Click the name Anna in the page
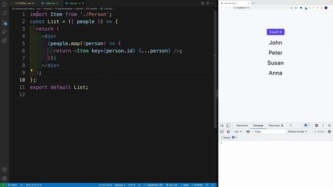Viewport: 333px width, 187px height. pos(275,73)
